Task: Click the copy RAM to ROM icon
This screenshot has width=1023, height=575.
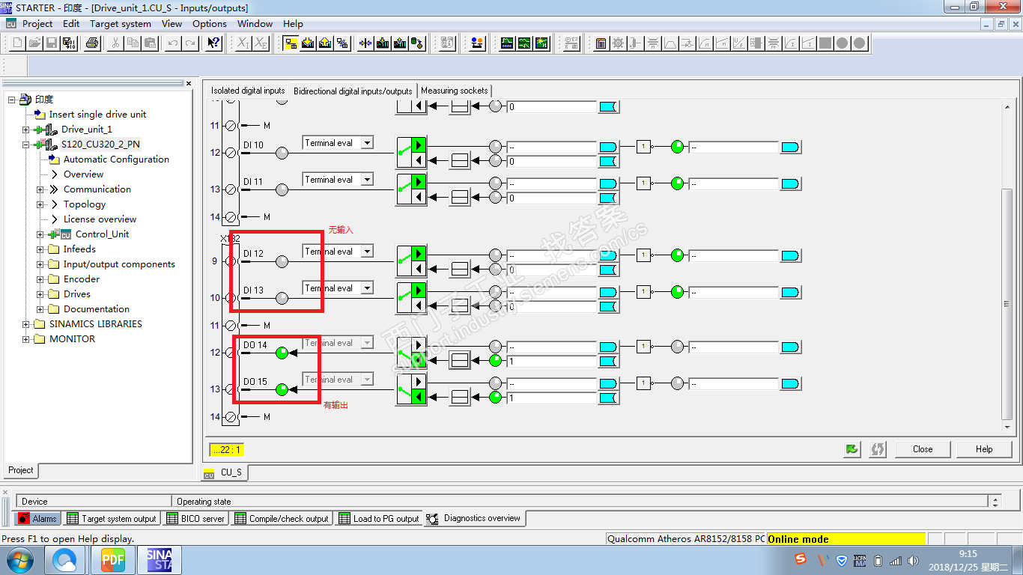Action: tap(417, 43)
